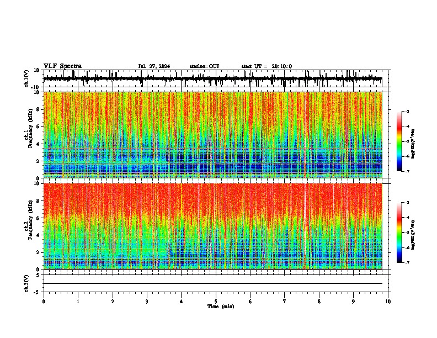Click the '-3' label on ch.2 color bar
The height and width of the screenshot is (338, 437).
407,203
